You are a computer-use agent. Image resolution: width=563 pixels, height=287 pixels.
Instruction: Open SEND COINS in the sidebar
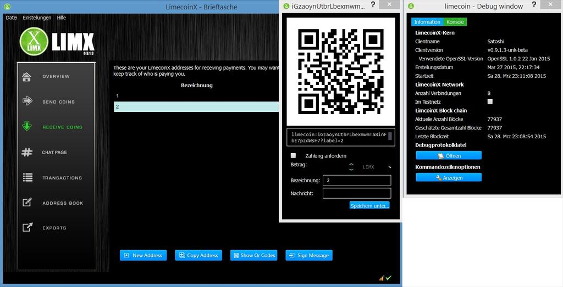click(58, 102)
